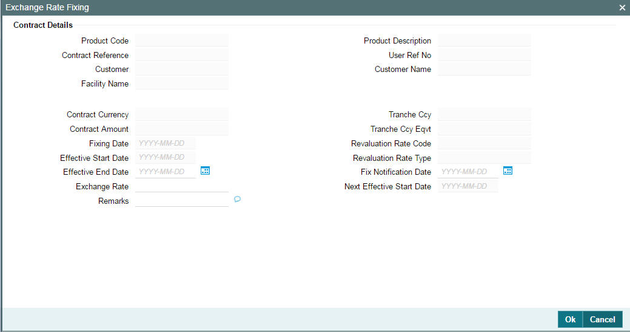This screenshot has width=630, height=332.
Task: Click the Exchange Rate Fixing title text
Action: point(47,7)
